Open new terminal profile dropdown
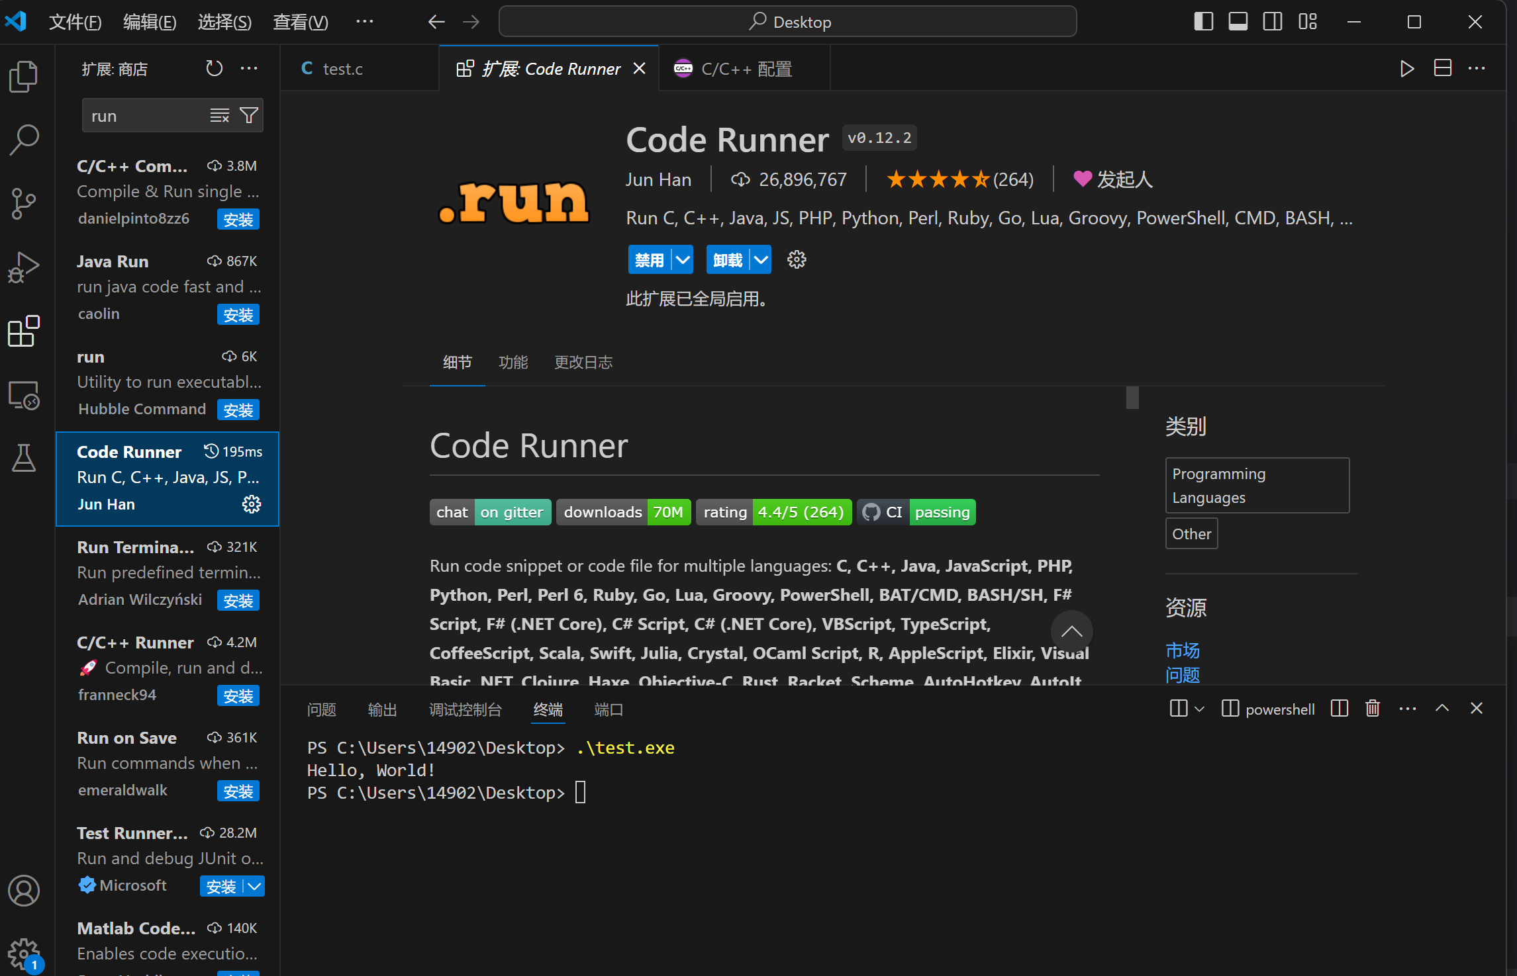 (x=1199, y=709)
